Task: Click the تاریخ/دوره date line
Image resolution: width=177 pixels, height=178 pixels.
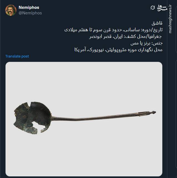Action: (113, 30)
